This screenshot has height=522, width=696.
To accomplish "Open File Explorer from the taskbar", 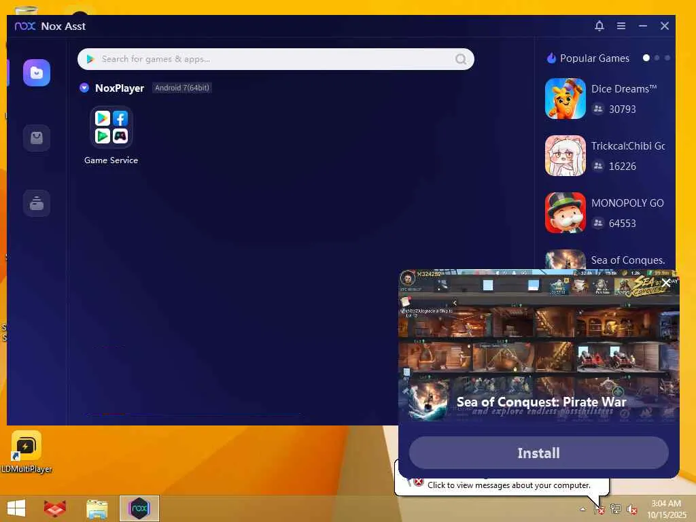I will [97, 508].
